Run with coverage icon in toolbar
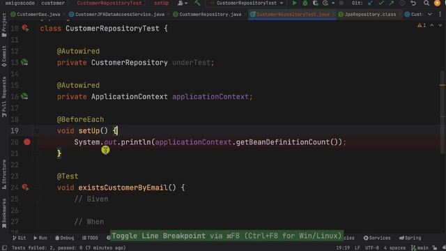Viewport: 446px width, 251px height. click(315, 3)
